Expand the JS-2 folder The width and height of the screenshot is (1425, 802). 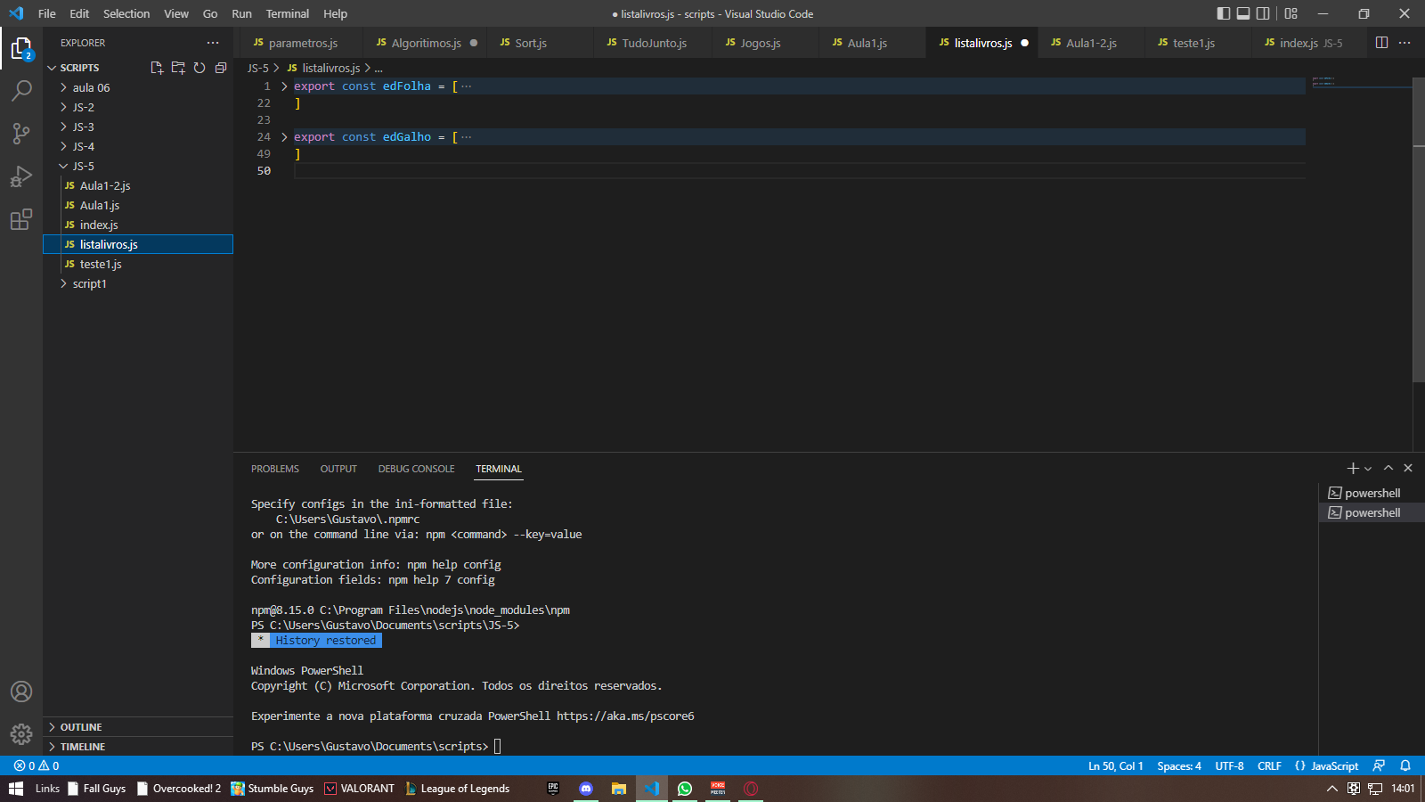[138, 107]
